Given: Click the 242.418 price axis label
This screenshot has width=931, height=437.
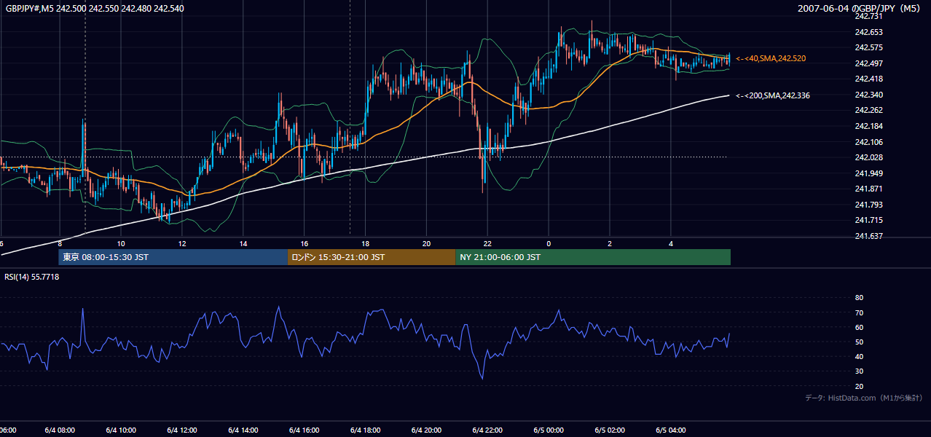Looking at the screenshot, I should [868, 79].
